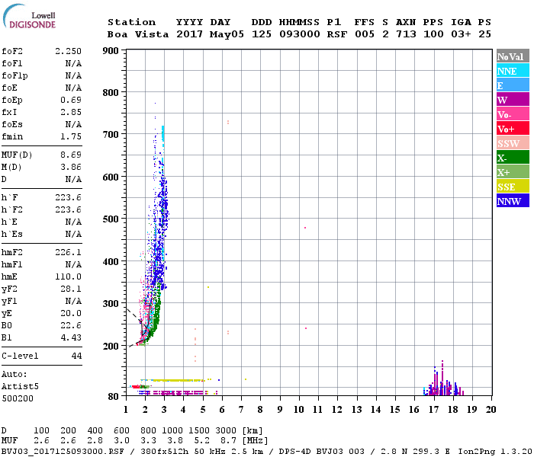Image resolution: width=534 pixels, height=457 pixels.
Task: Click the DDD day number 125
Action: click(x=262, y=34)
